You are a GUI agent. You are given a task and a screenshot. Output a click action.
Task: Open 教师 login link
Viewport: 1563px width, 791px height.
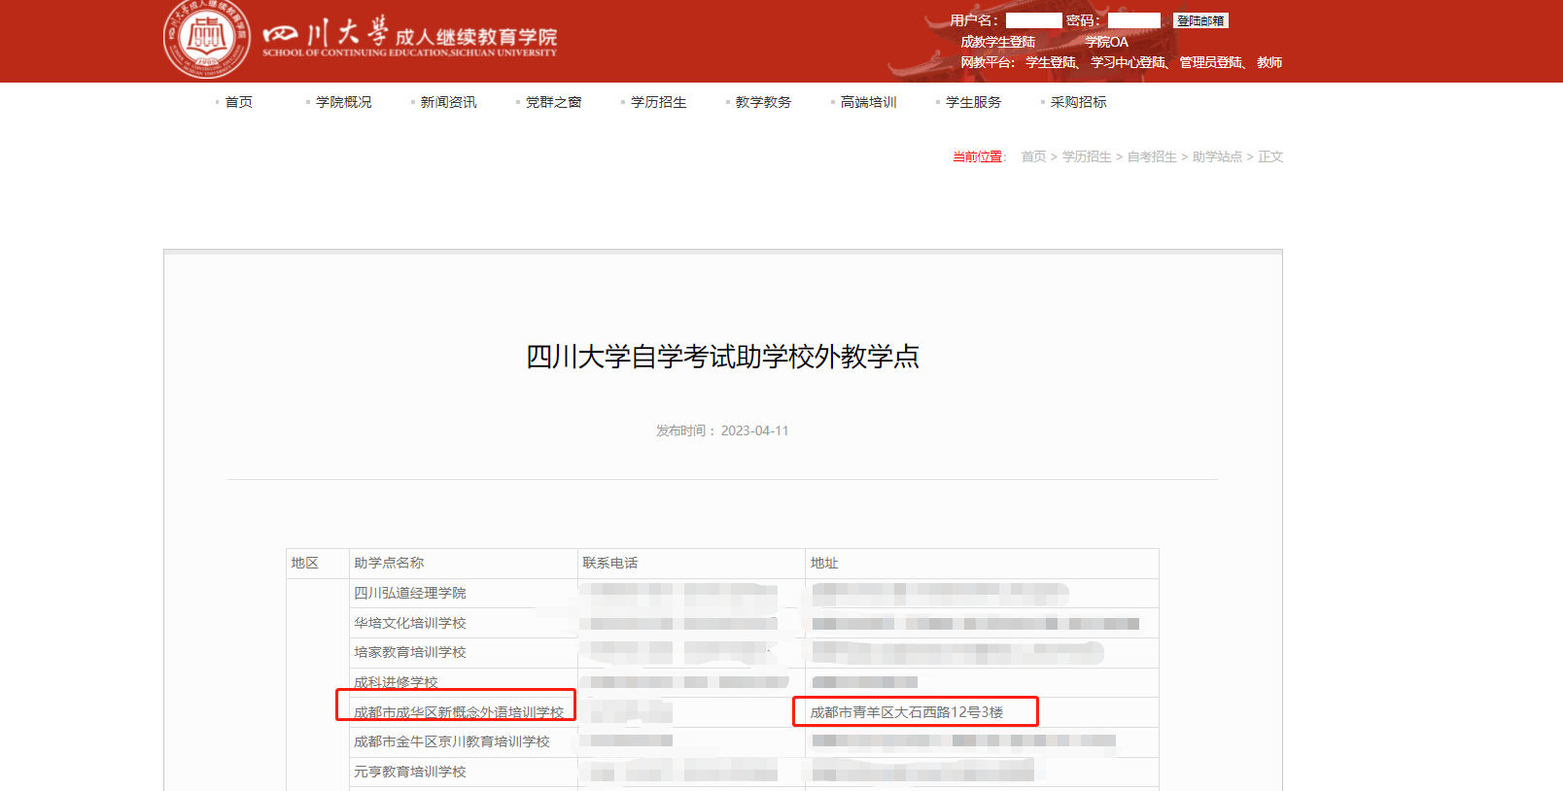pos(1269,62)
